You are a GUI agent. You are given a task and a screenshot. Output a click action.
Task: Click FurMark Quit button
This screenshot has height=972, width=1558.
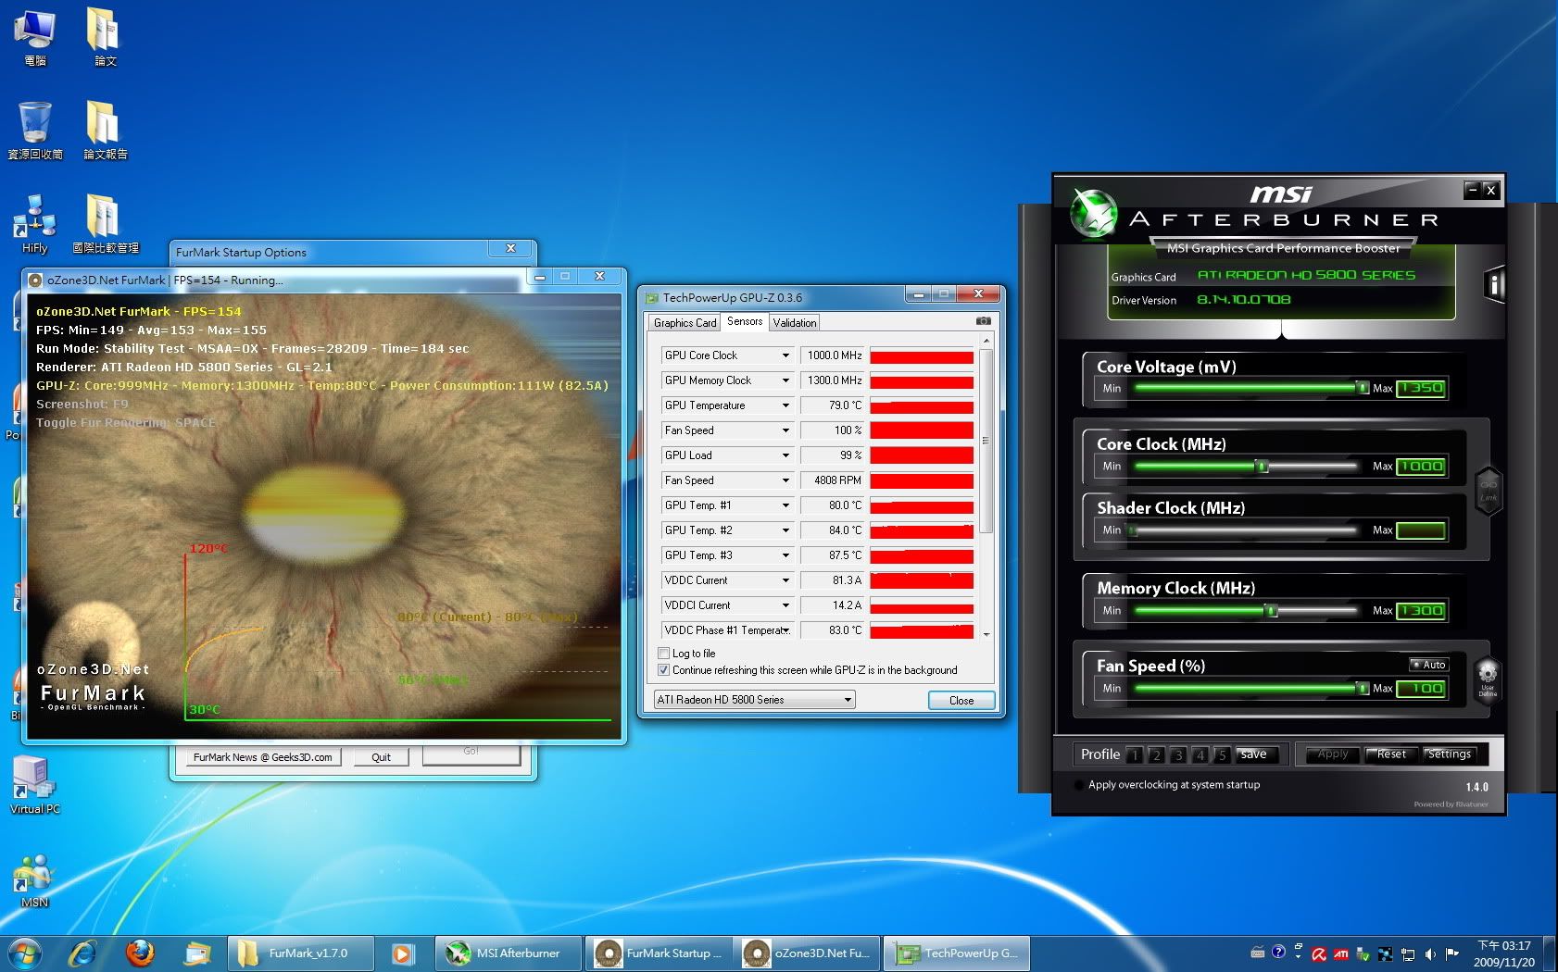point(381,757)
